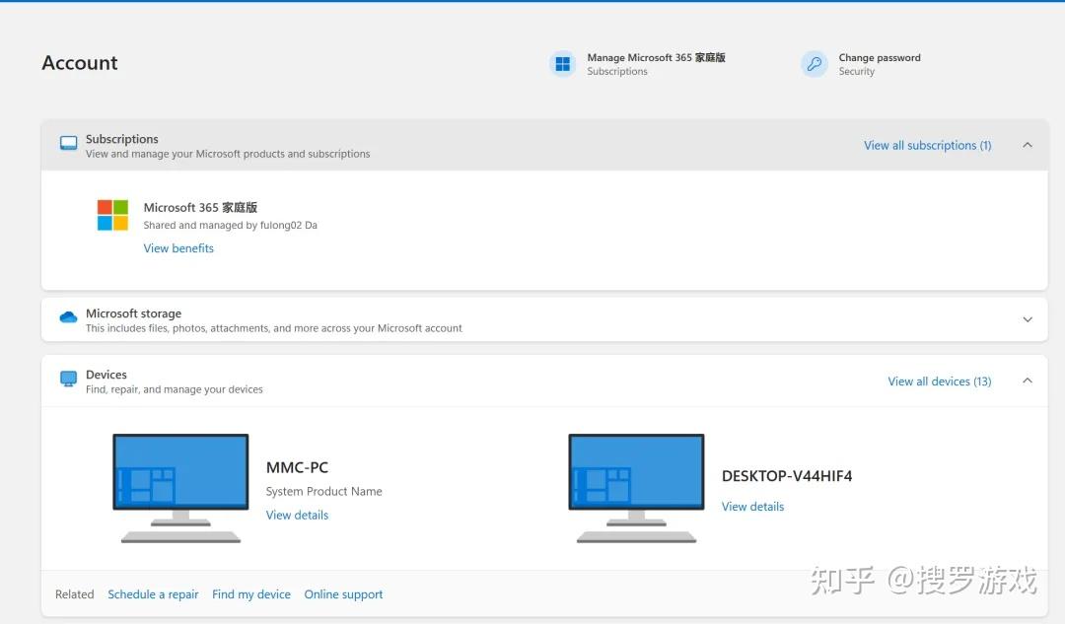
Task: Open View all subscriptions (1)
Action: (927, 145)
